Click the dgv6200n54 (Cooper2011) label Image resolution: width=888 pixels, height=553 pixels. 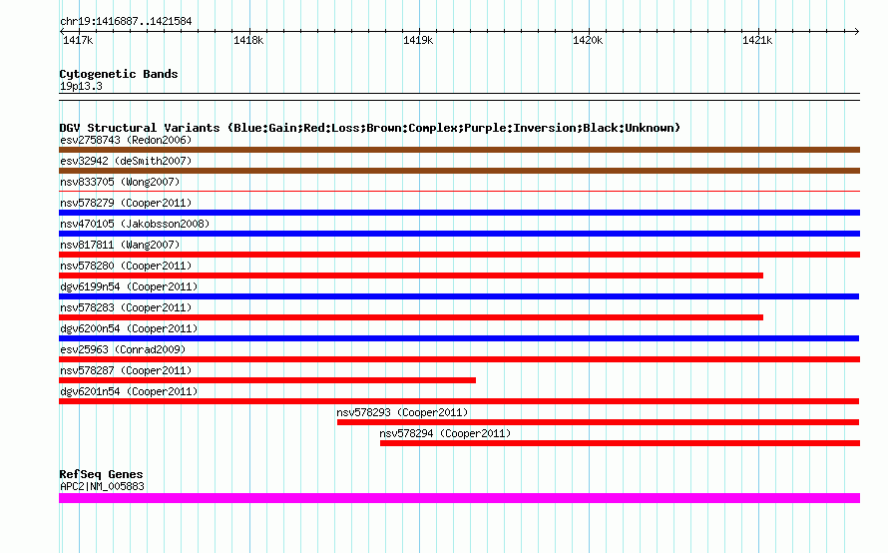[129, 328]
